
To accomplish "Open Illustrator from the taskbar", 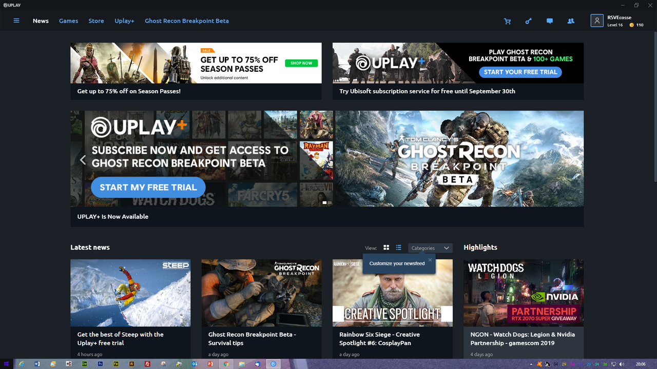I will click(x=132, y=364).
